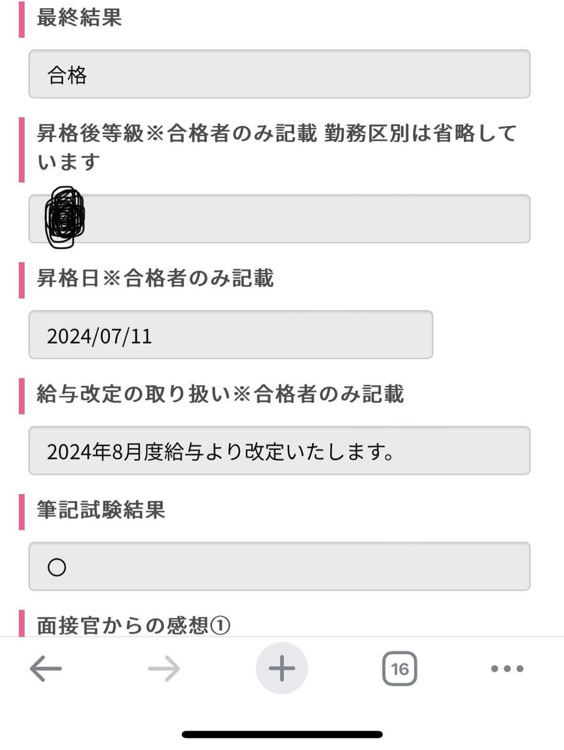Tap the 昇格日 section heading
The image size is (564, 750).
[155, 278]
